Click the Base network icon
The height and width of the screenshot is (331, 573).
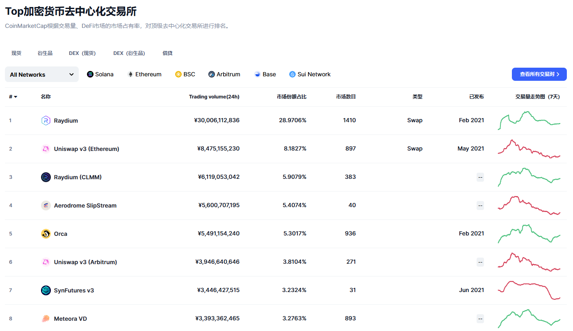(x=257, y=74)
